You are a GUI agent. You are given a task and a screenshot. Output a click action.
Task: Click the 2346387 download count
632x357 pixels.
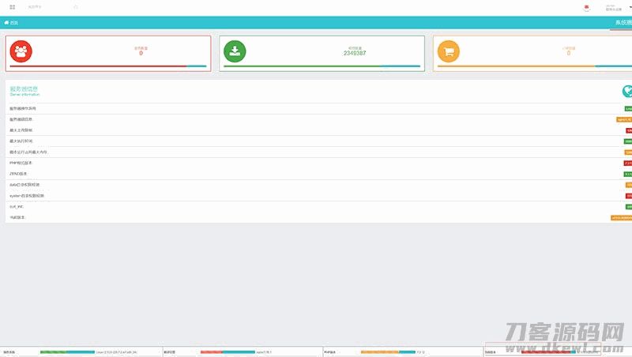pyautogui.click(x=355, y=54)
